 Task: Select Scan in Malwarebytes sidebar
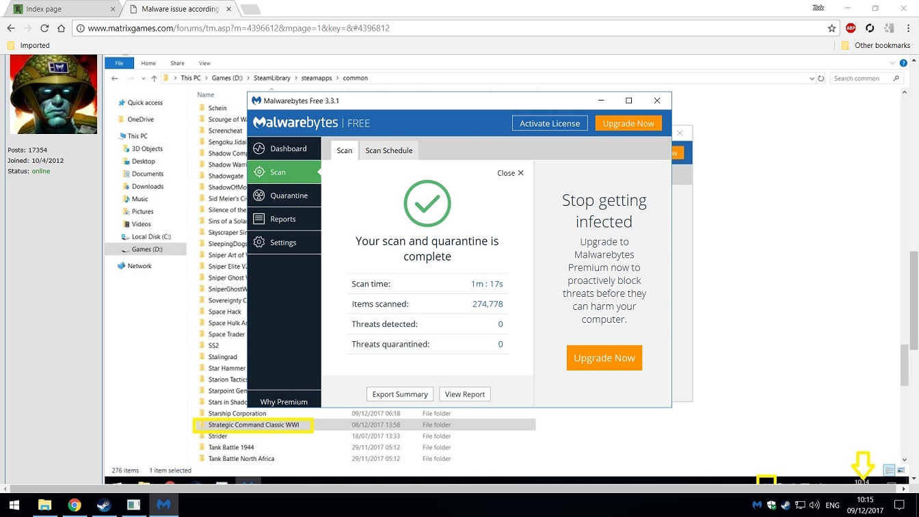coord(284,172)
